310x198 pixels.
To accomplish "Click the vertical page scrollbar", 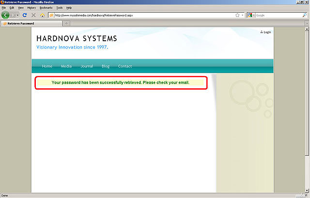I will click(x=307, y=97).
